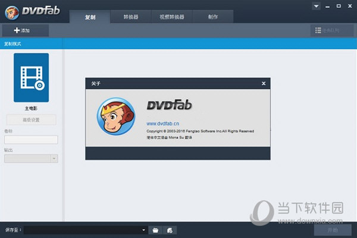Click the 添加 plus button

(x=26, y=30)
